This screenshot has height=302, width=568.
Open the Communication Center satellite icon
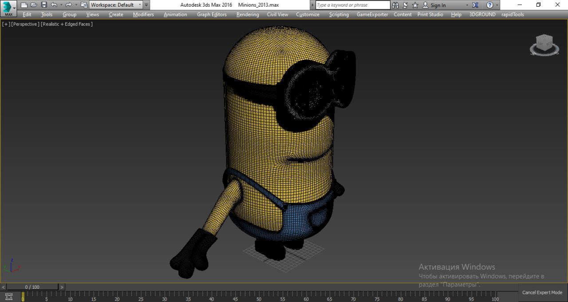coord(405,5)
